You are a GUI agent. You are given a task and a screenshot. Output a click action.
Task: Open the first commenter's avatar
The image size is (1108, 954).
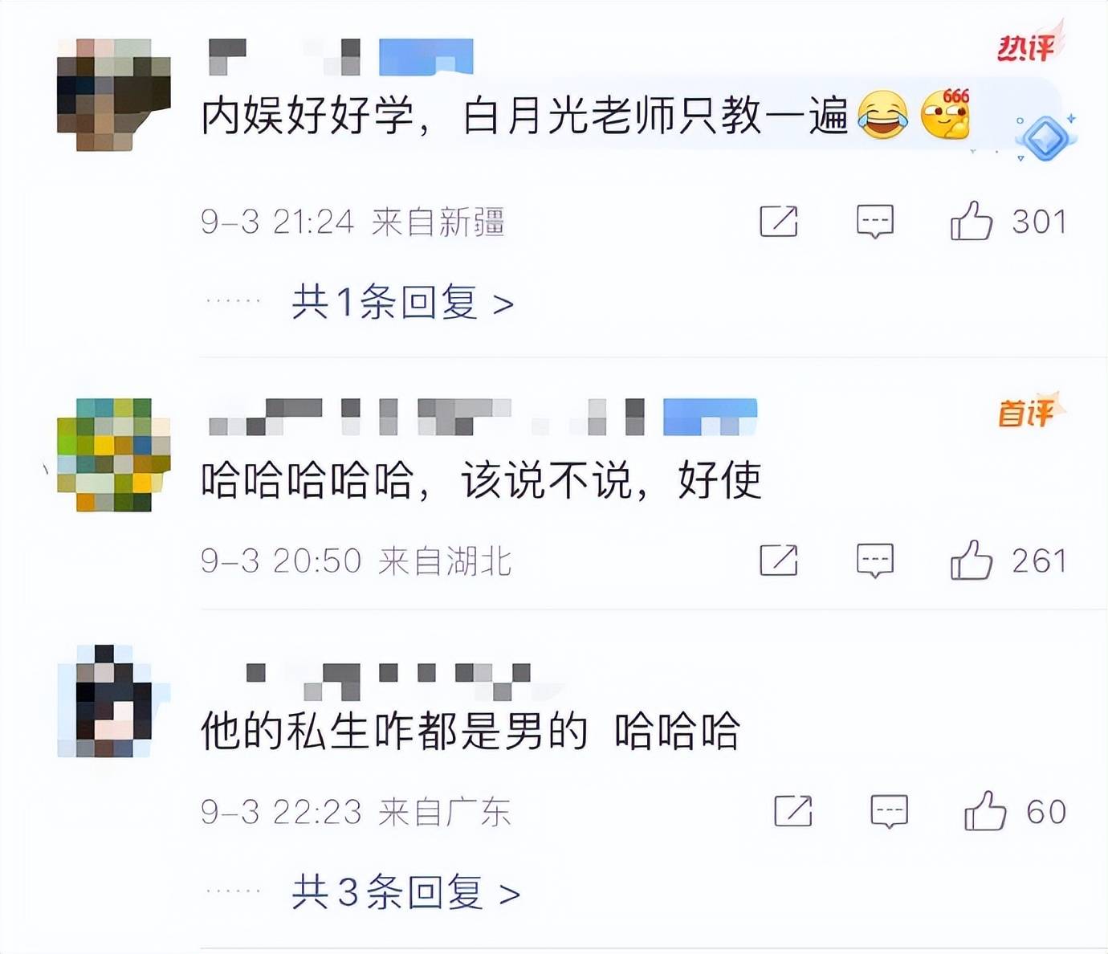point(113,95)
